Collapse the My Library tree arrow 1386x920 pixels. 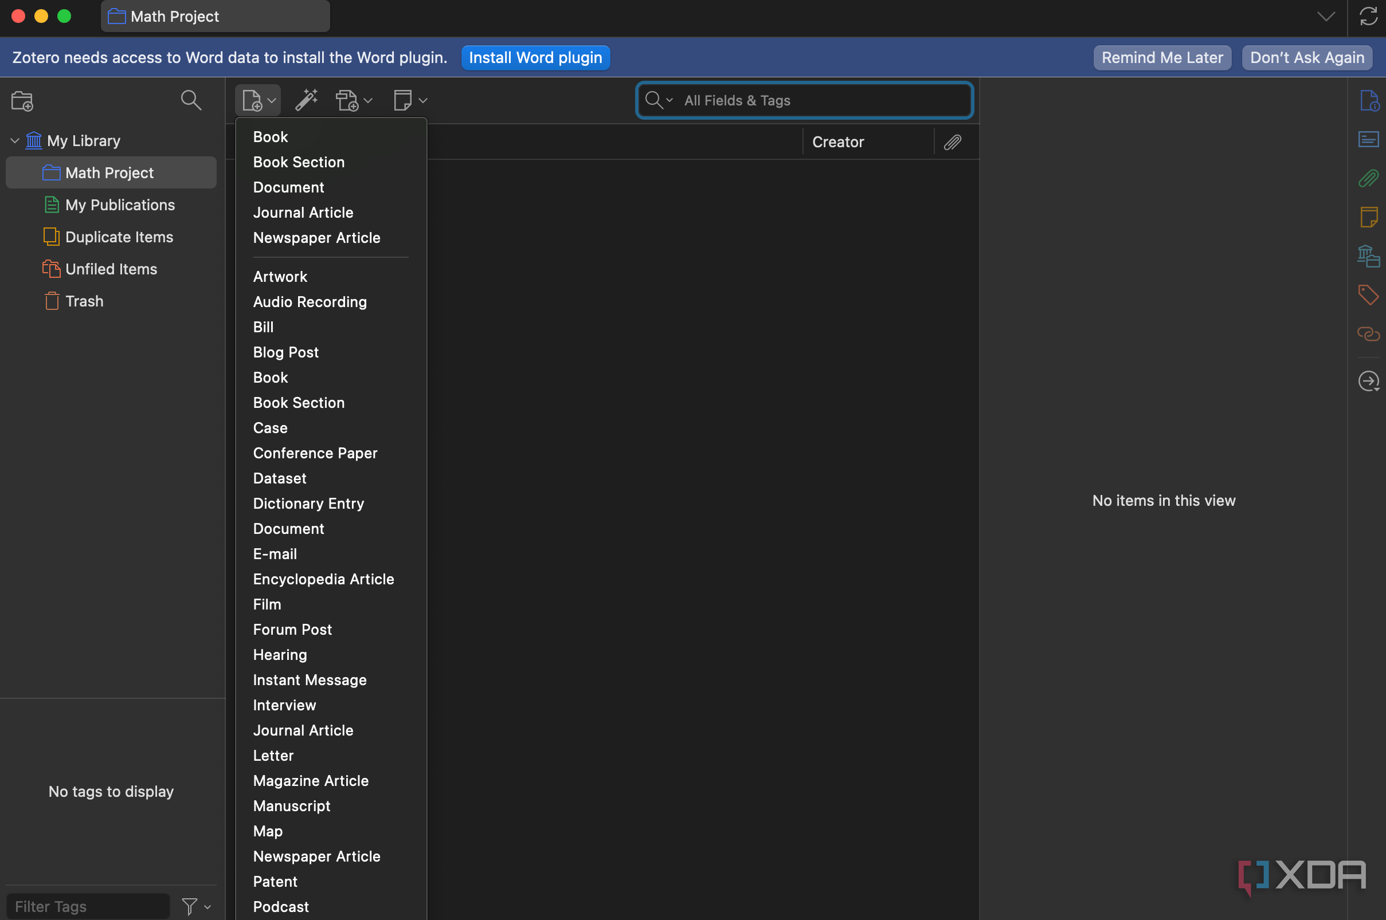click(15, 141)
